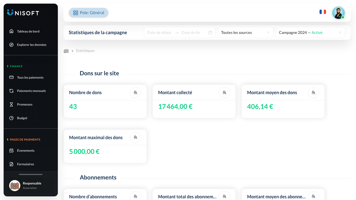356x200 pixels.
Task: Click people icon on Nombre de dons card
Action: [135, 92]
